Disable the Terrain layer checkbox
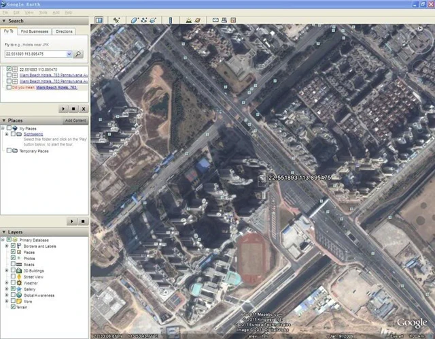Viewport: 435px width, 339px height. [x=14, y=307]
